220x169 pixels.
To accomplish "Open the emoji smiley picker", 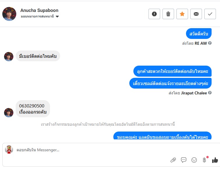I will pos(194,160).
